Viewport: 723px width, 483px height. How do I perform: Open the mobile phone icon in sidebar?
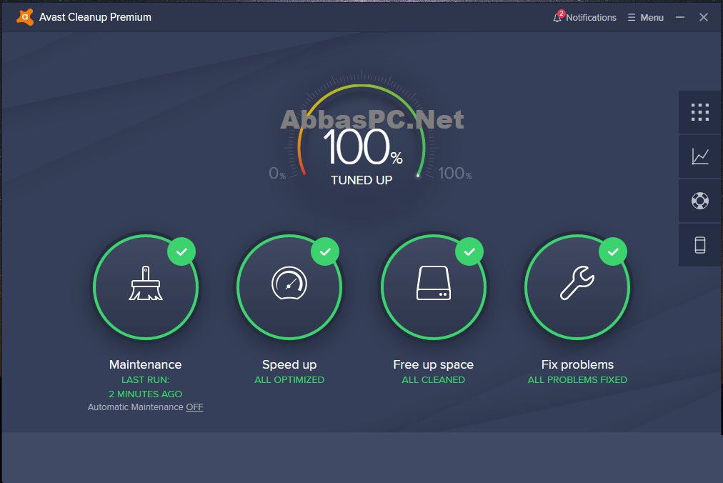700,245
